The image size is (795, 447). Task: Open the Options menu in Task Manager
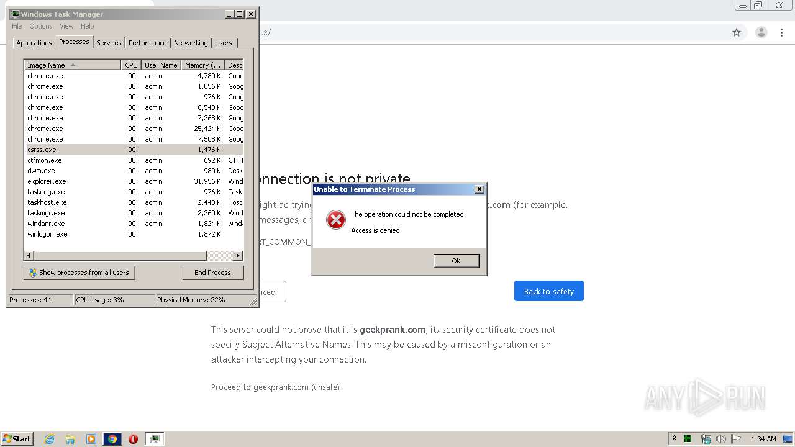coord(41,26)
